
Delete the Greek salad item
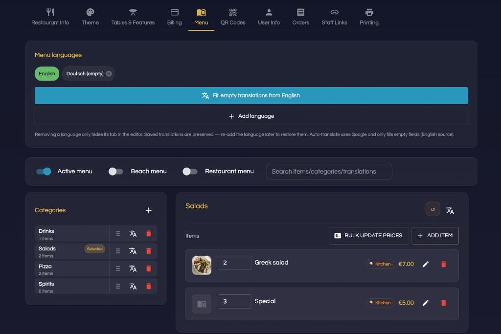pos(443,265)
